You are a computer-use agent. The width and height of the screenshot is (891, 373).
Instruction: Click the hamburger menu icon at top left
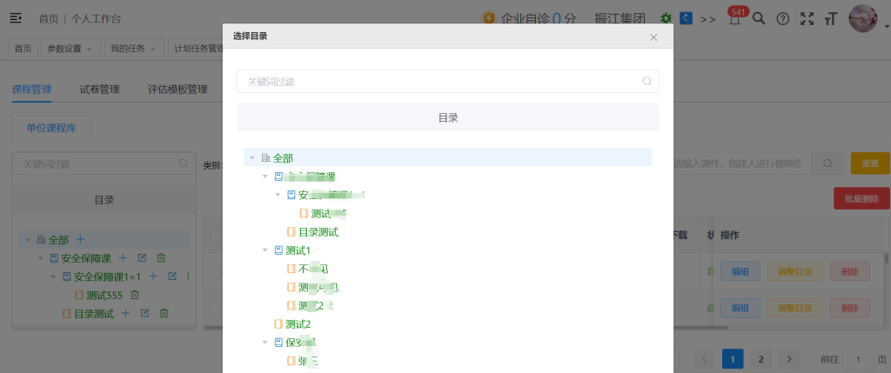[x=16, y=18]
